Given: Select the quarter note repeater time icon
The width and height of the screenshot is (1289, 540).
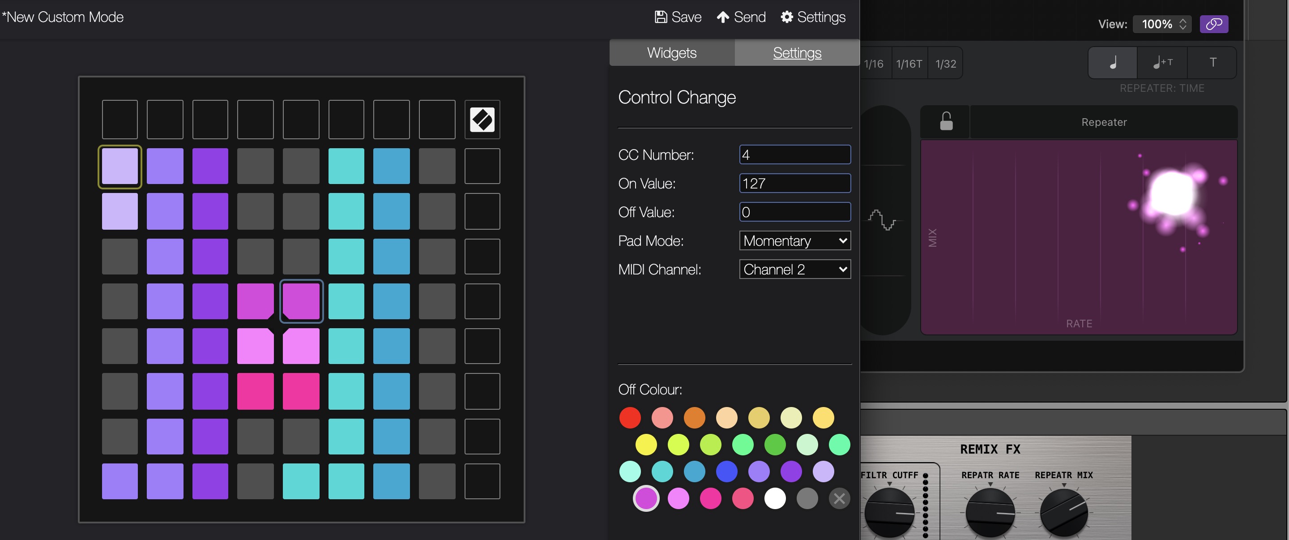Looking at the screenshot, I should [x=1112, y=63].
